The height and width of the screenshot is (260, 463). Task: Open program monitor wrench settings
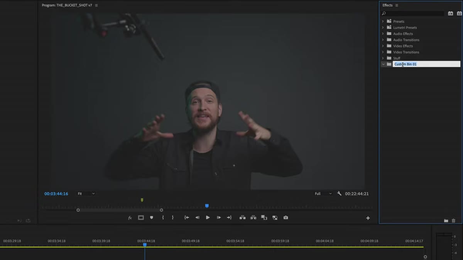(x=339, y=194)
